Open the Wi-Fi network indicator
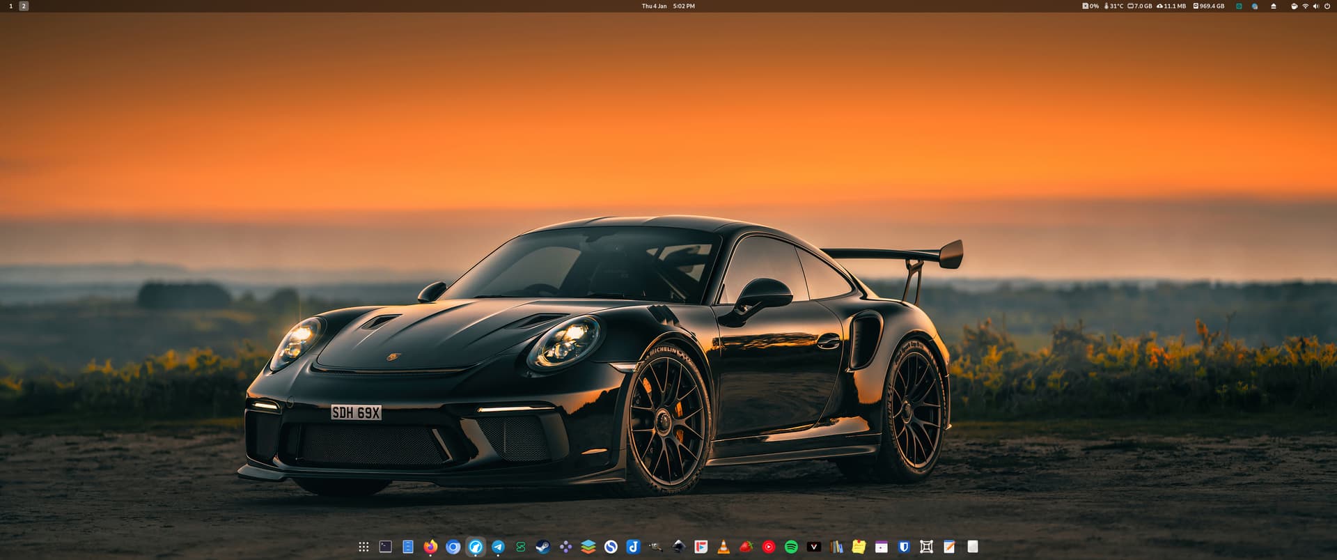The width and height of the screenshot is (1337, 560). [1305, 6]
